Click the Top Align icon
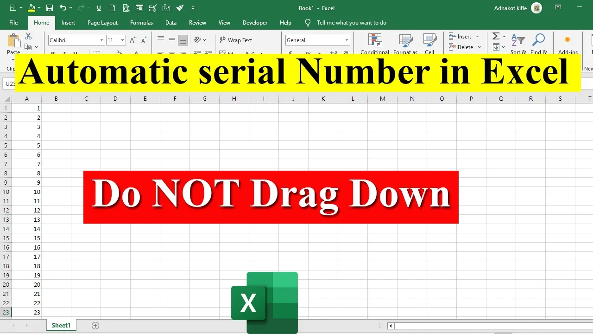The height and width of the screenshot is (334, 593). point(161,39)
